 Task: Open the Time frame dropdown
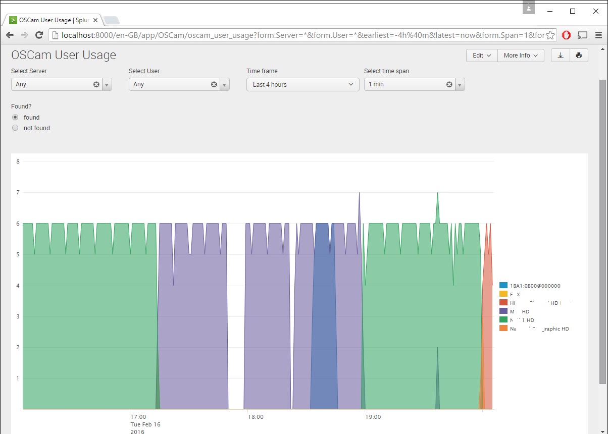point(302,84)
